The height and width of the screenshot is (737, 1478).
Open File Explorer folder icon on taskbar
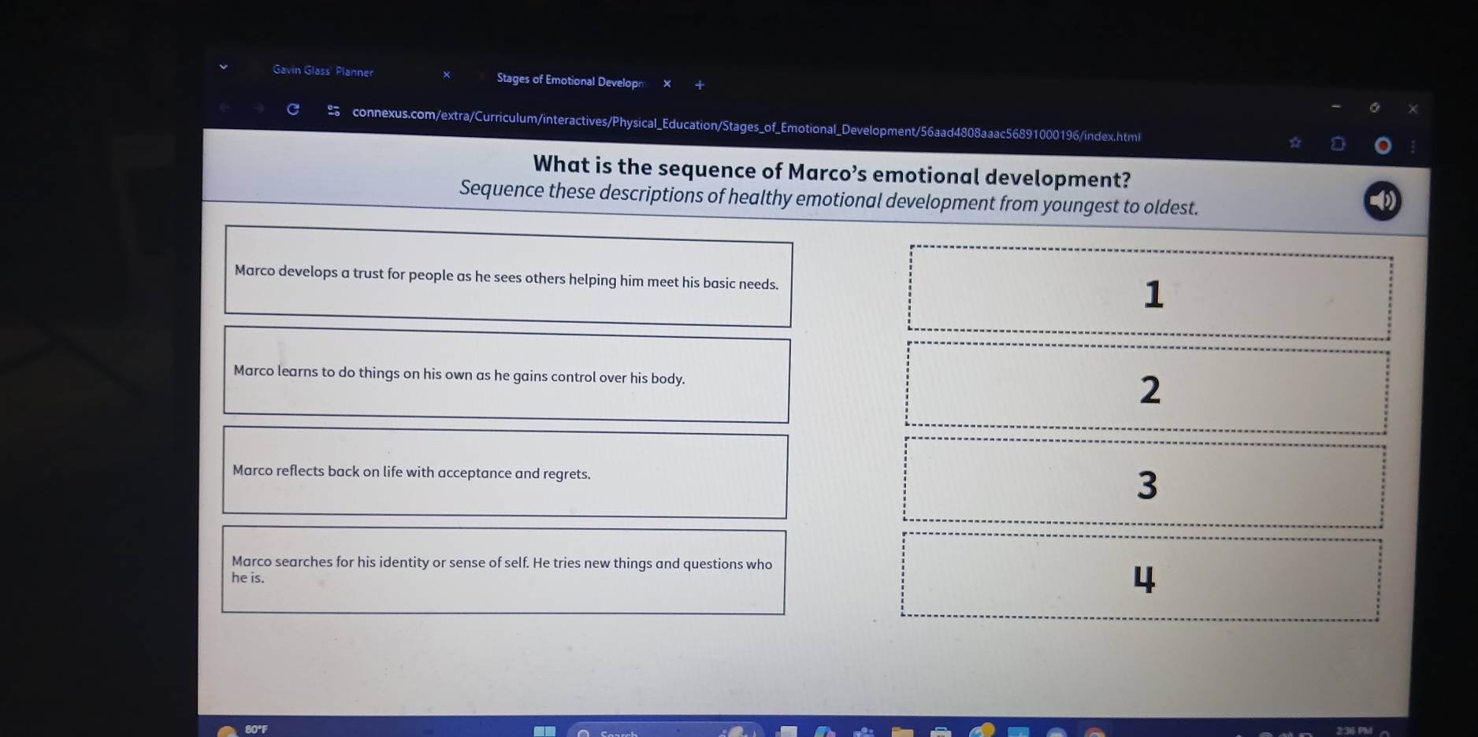tap(902, 732)
